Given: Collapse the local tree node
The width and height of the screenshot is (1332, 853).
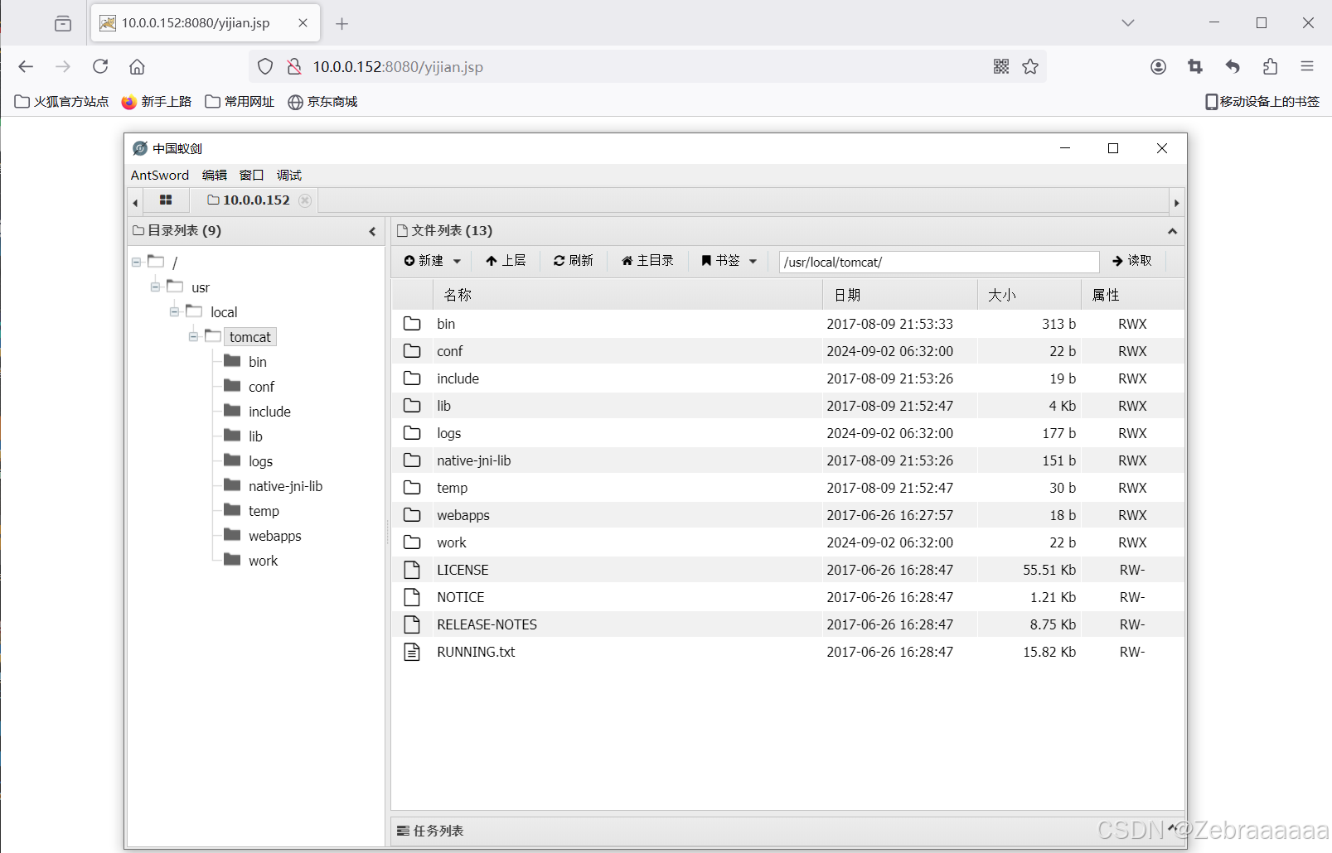Looking at the screenshot, I should 174,311.
